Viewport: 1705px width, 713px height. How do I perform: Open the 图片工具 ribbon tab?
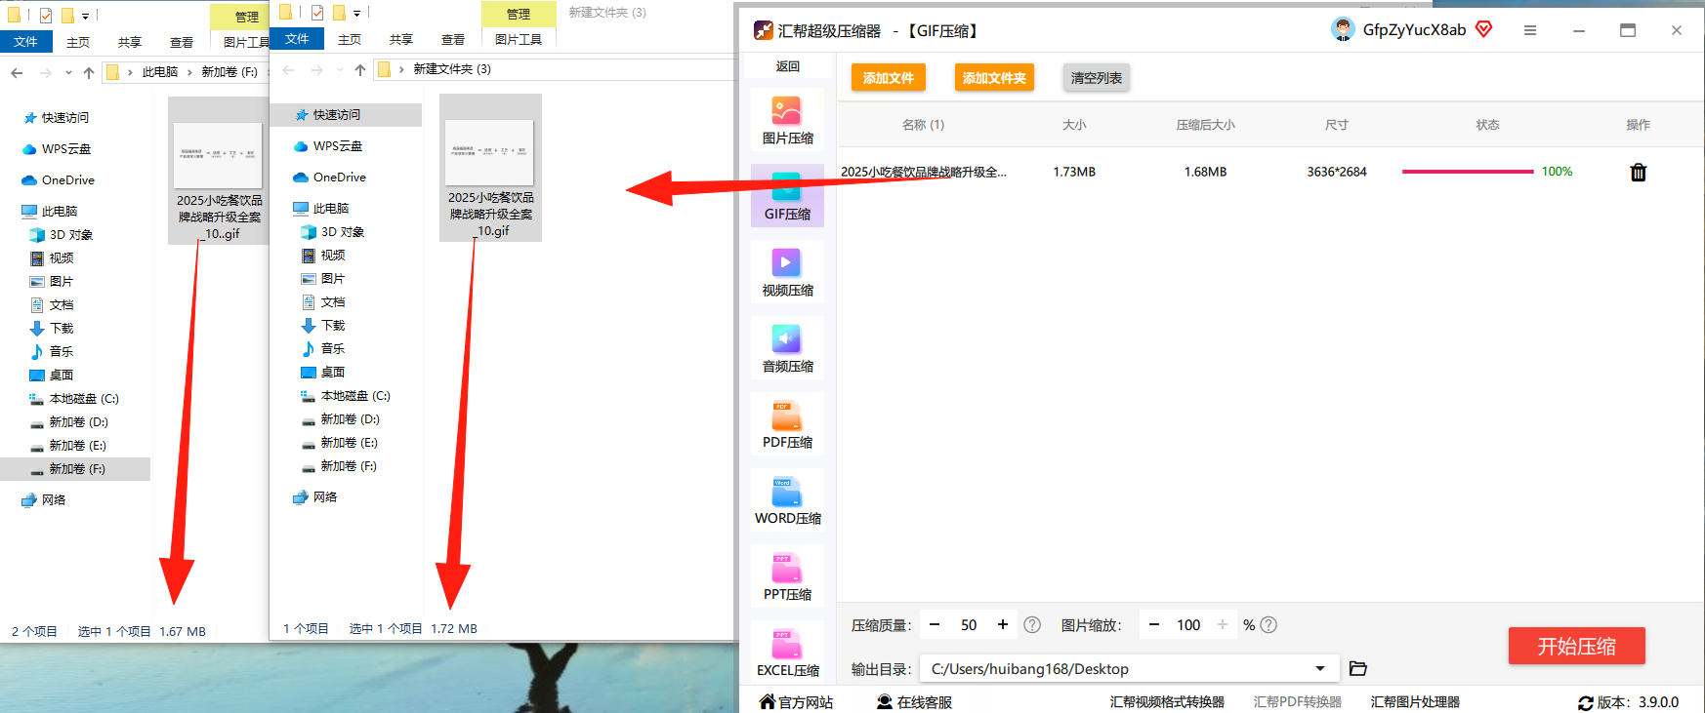(x=519, y=40)
